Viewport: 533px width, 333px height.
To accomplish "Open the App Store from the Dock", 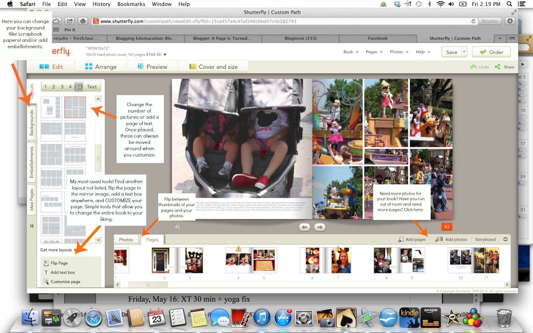I will pos(283,317).
